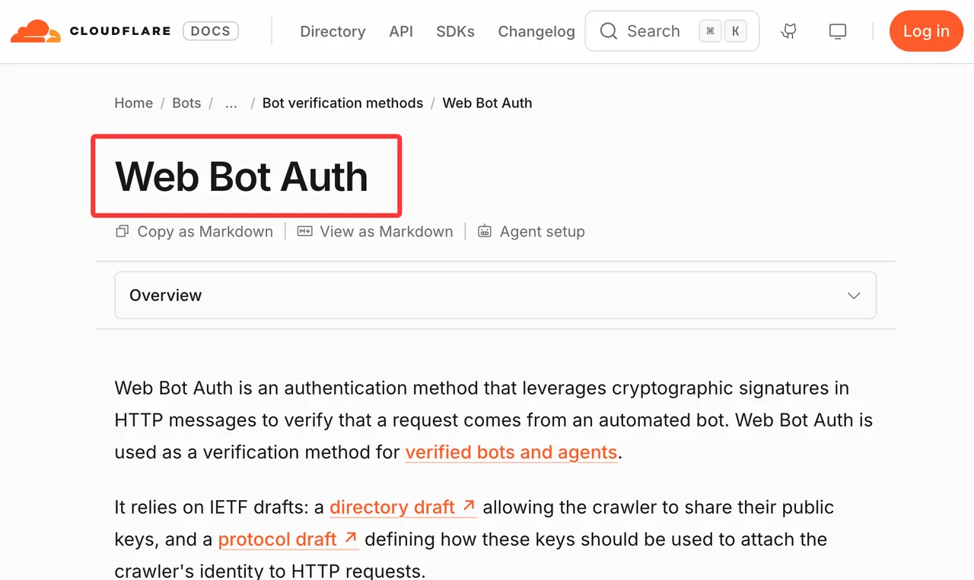Follow the verified bots and agents link
This screenshot has height=580, width=974.
coord(511,452)
